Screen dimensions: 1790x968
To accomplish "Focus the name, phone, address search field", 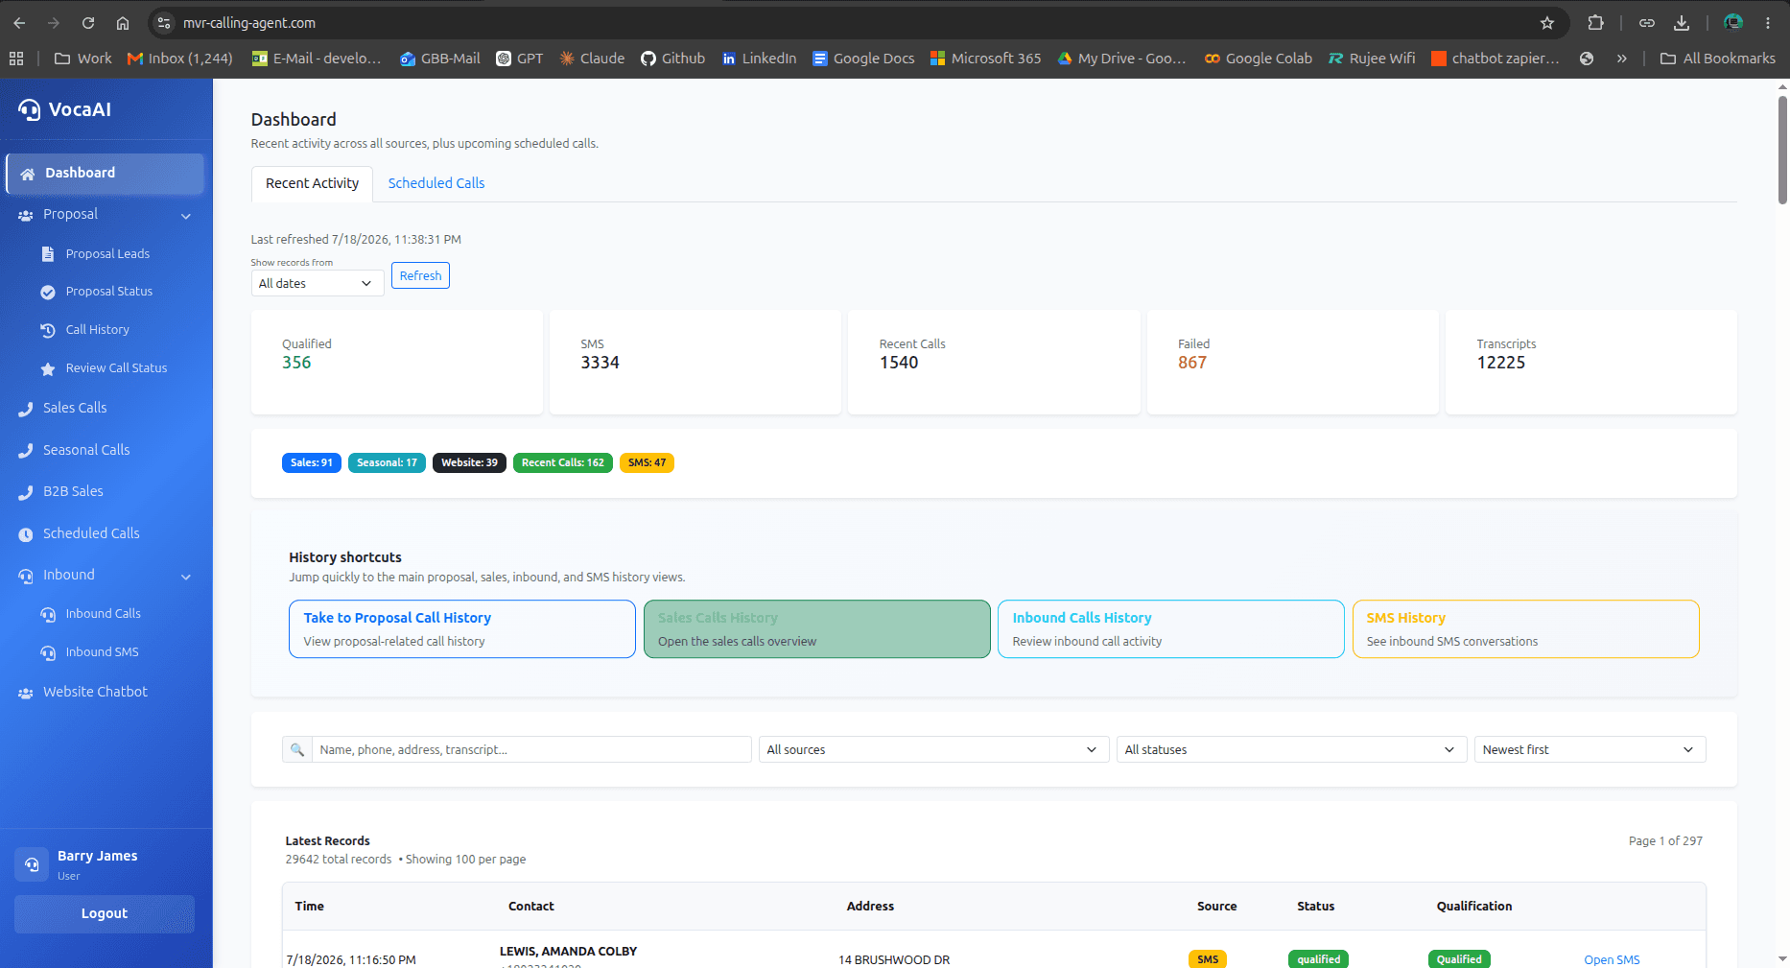I will pos(531,749).
